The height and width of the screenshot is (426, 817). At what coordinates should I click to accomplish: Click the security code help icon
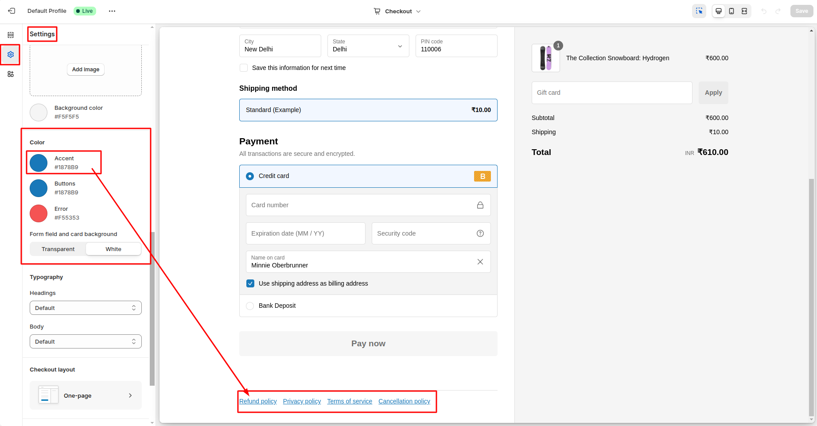pyautogui.click(x=480, y=233)
